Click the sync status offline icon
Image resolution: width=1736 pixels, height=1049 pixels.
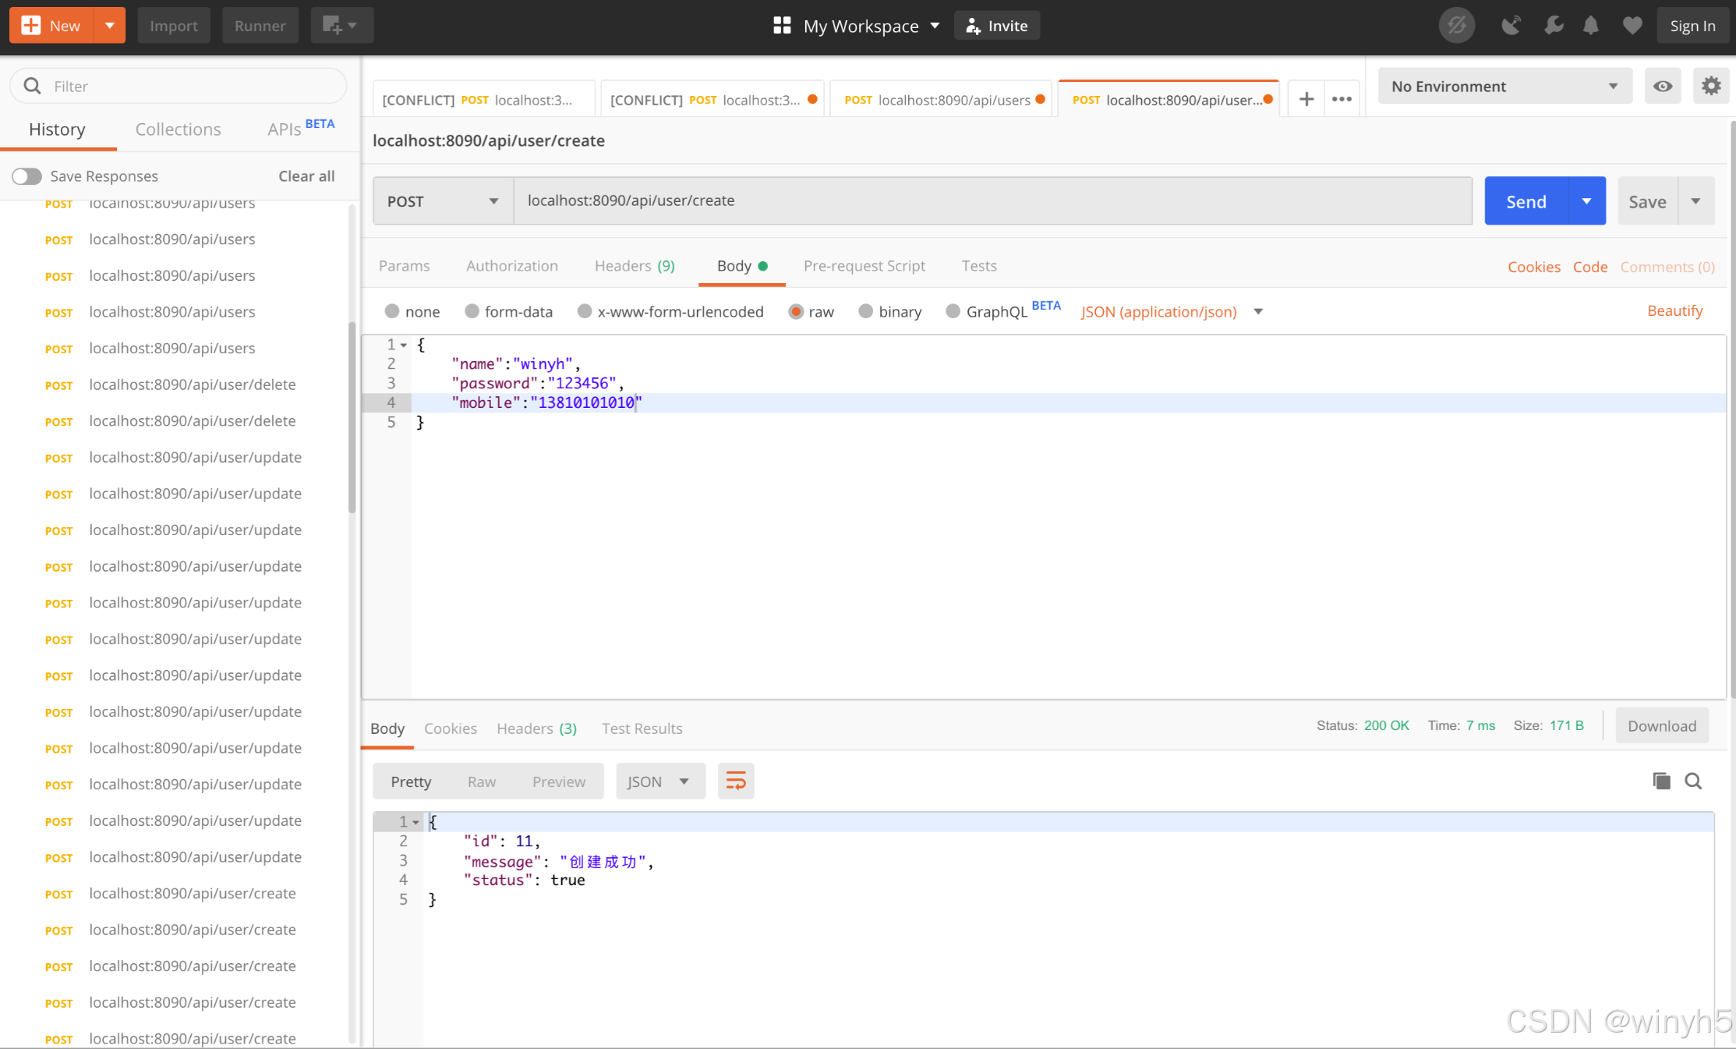pos(1456,26)
